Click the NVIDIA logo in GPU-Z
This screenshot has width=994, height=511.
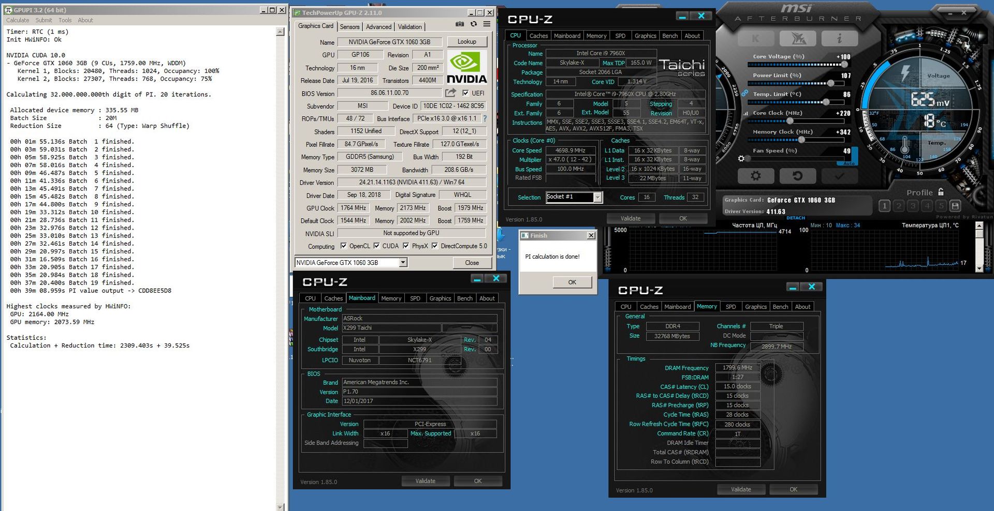[467, 67]
